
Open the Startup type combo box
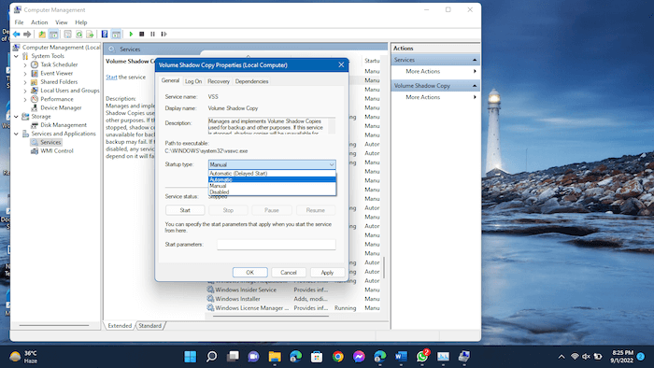click(272, 164)
